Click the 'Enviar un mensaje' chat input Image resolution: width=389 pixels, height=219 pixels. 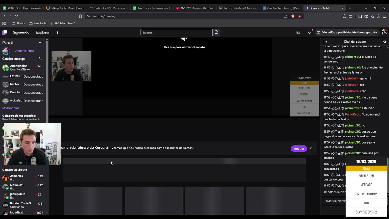coord(334,201)
